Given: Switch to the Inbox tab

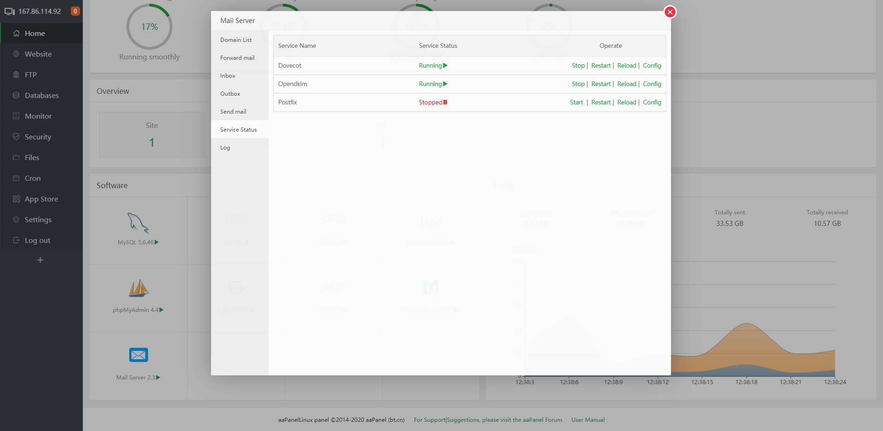Looking at the screenshot, I should click(228, 76).
